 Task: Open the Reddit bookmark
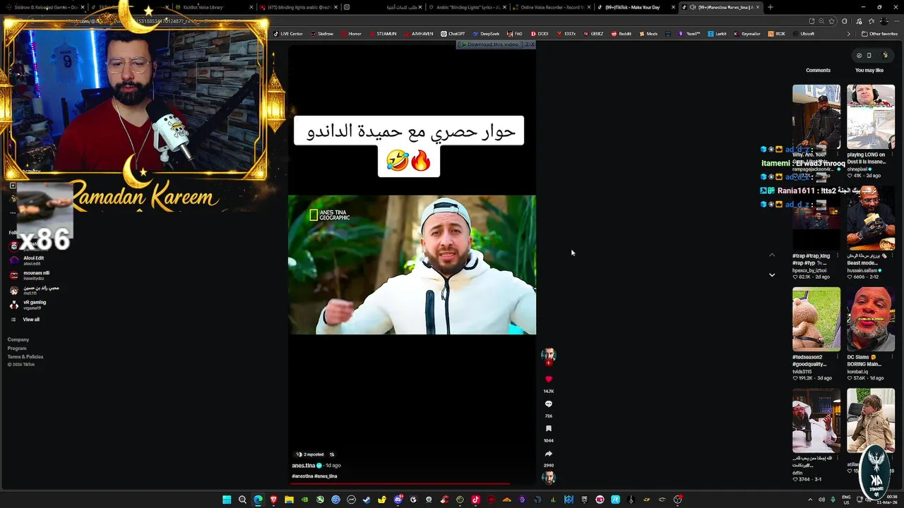(621, 34)
